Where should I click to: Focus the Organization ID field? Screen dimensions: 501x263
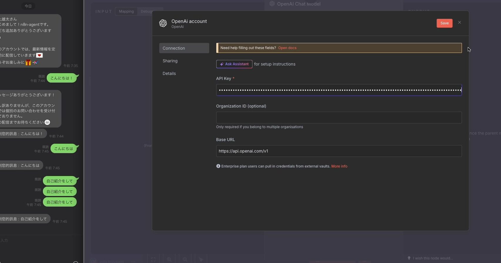pos(339,118)
